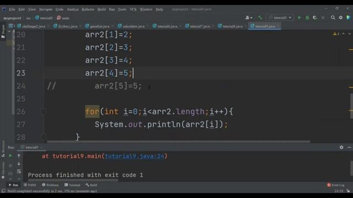Run the tutorial9 configuration from toolbar
Image resolution: width=353 pixels, height=198 pixels.
299,18
